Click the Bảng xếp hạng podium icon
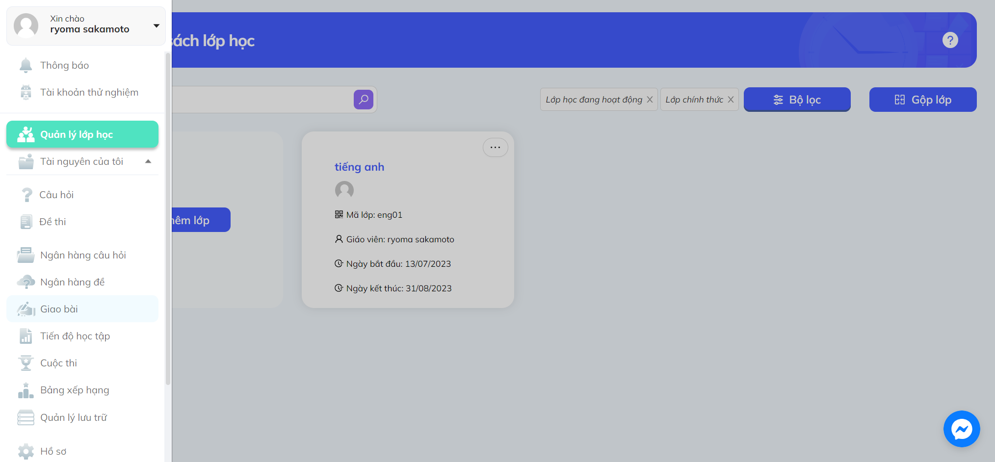The height and width of the screenshot is (462, 995). 26,390
